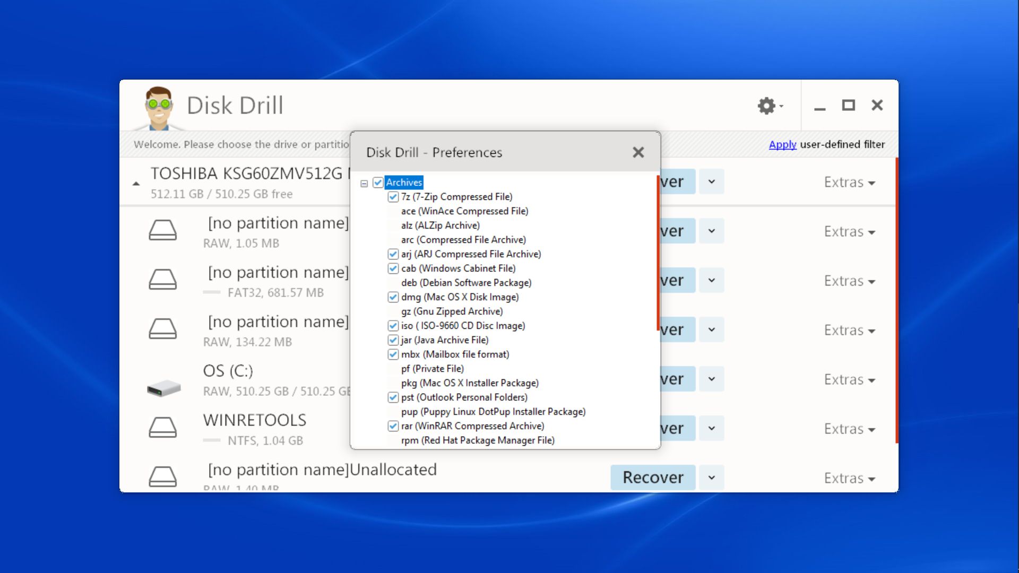Open recover options arrow for RAW 134.22 MB partition
Screen dimensions: 1019x573
pos(712,329)
